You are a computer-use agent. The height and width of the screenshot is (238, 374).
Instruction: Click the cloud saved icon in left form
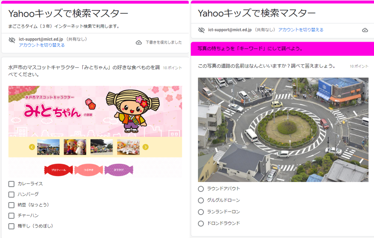pyautogui.click(x=138, y=42)
